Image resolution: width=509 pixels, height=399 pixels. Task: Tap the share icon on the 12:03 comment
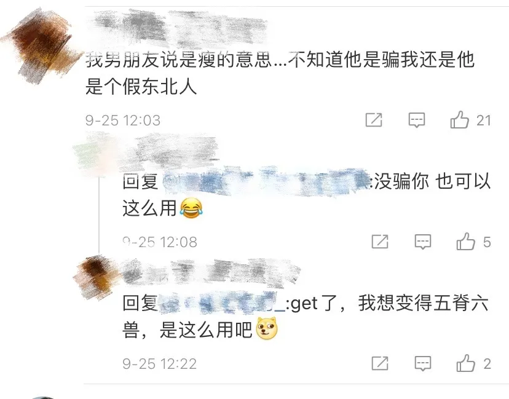[x=374, y=120]
